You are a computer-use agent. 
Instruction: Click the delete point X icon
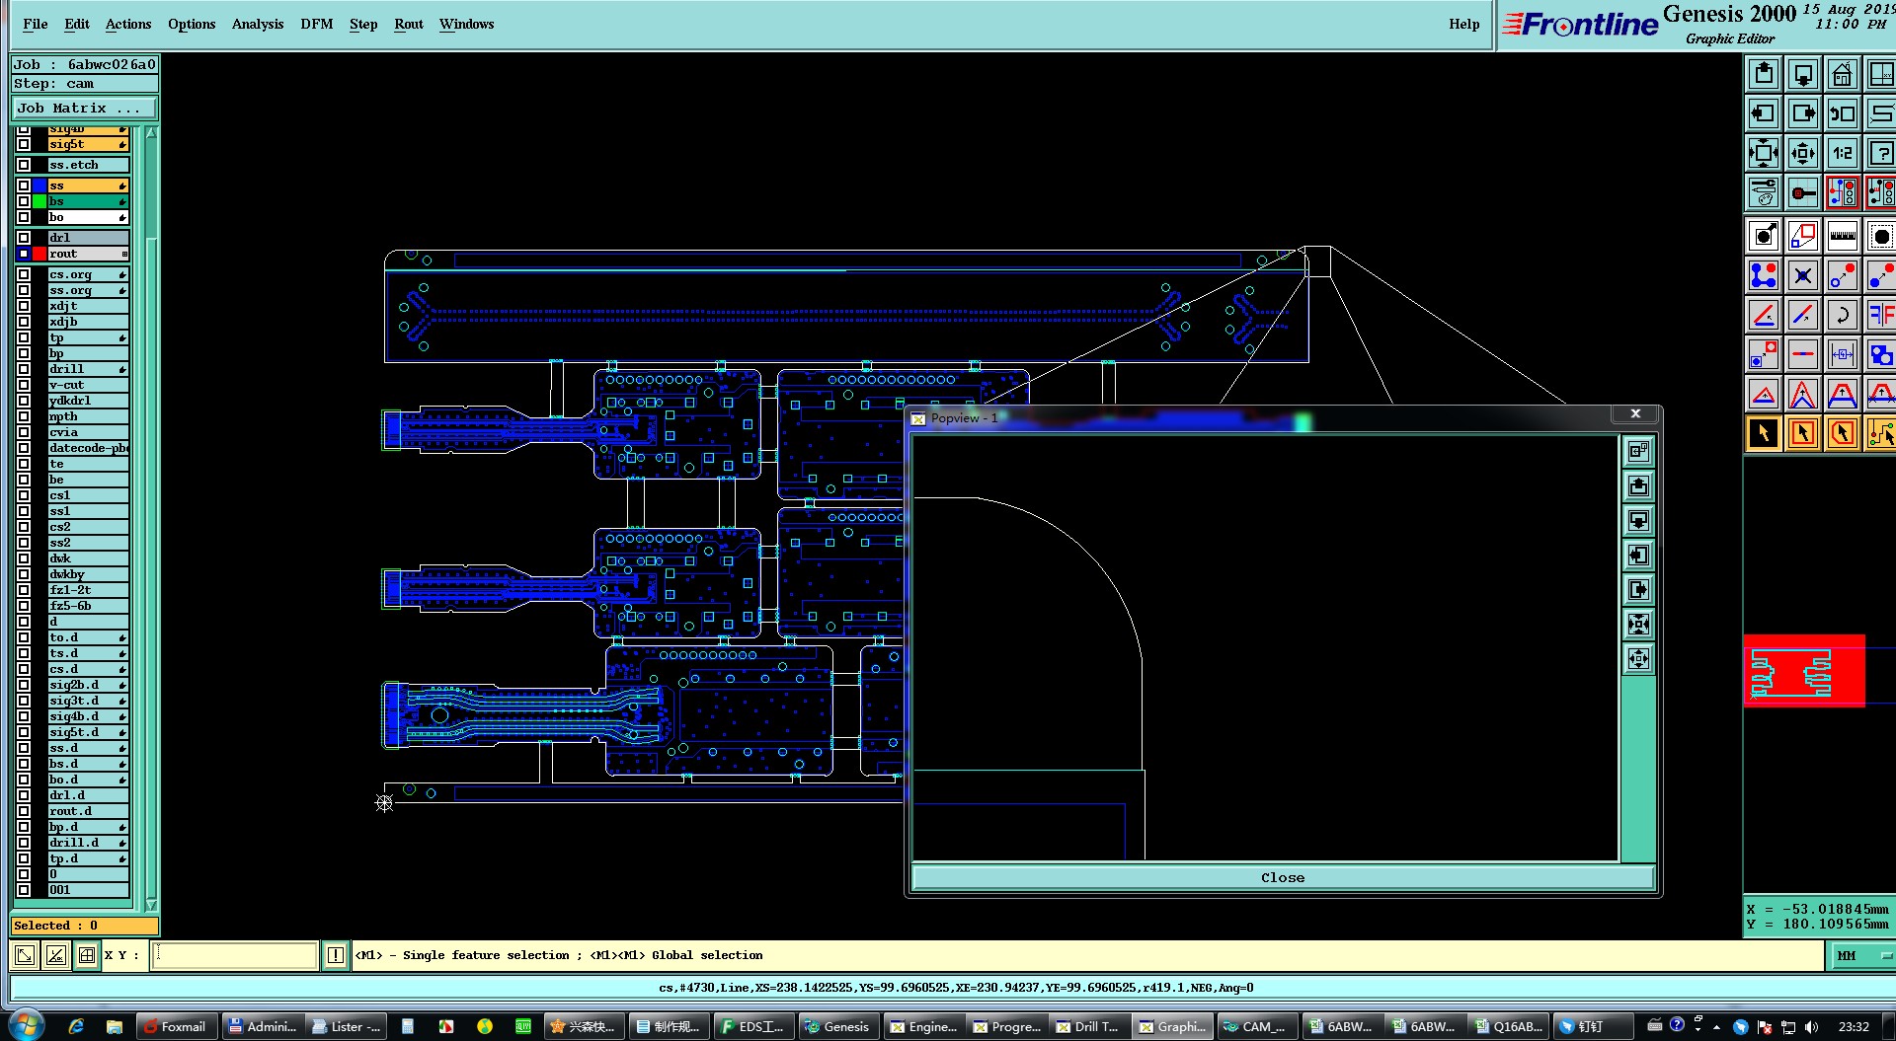pyautogui.click(x=1803, y=275)
